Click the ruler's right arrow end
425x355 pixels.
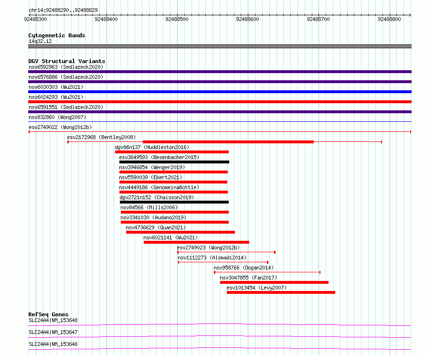410,15
